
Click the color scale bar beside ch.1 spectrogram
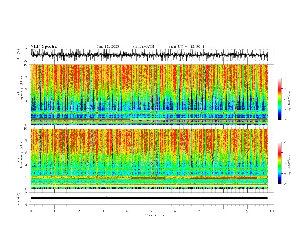[280, 99]
